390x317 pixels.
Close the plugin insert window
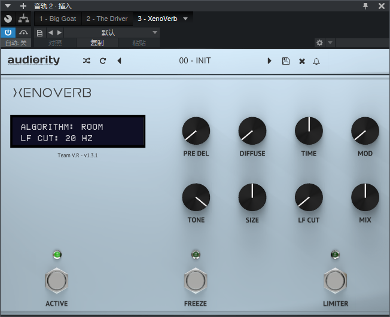[x=382, y=6]
